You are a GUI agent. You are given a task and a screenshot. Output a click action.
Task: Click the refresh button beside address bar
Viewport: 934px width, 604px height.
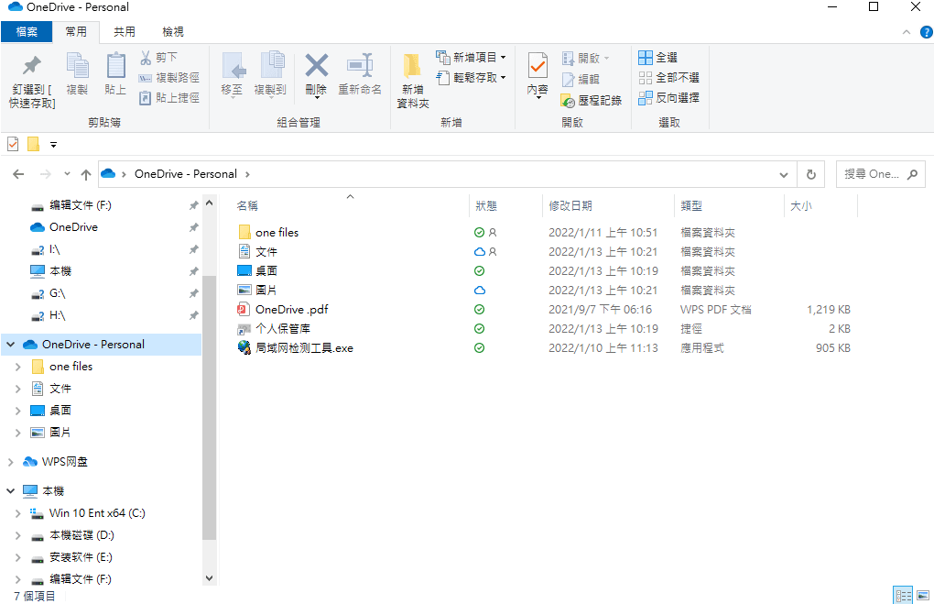point(810,174)
